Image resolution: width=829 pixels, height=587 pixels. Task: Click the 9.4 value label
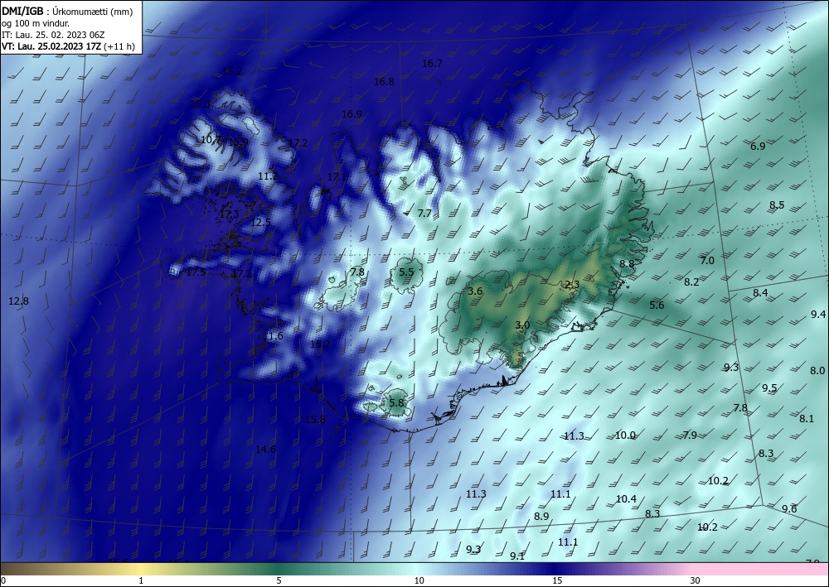818,314
